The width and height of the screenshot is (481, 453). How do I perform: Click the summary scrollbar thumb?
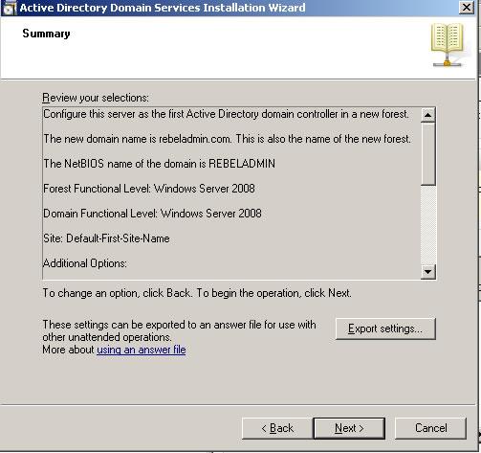click(427, 154)
